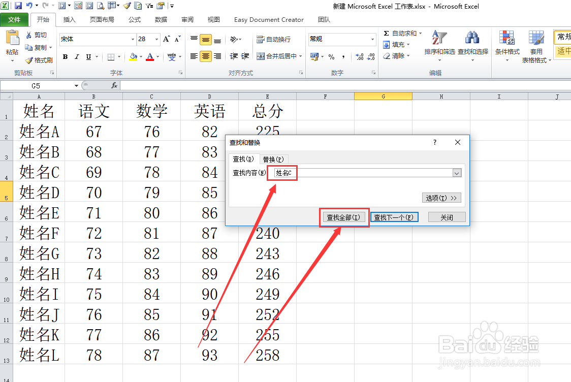Click the Comma Style icon

click(x=343, y=56)
